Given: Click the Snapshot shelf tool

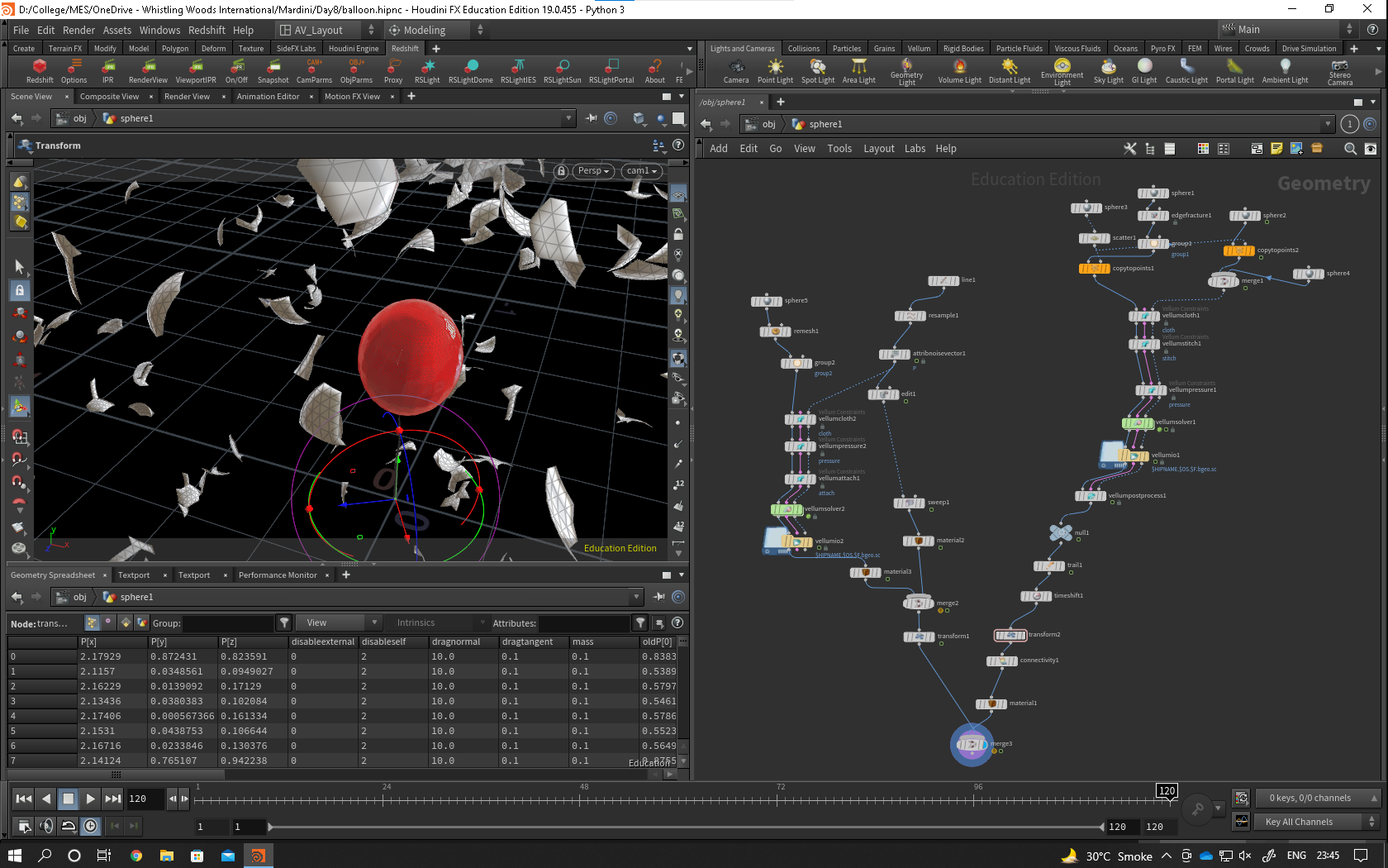Looking at the screenshot, I should tap(273, 70).
